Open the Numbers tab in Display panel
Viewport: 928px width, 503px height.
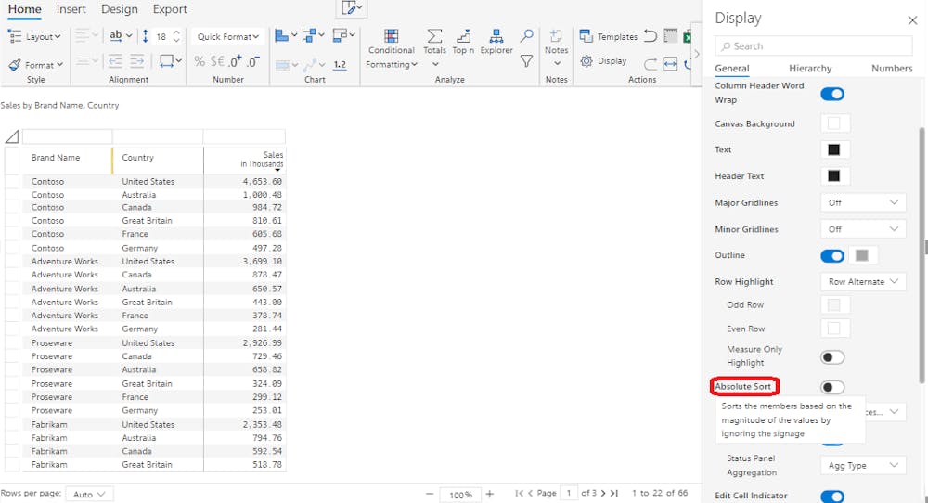(x=892, y=68)
